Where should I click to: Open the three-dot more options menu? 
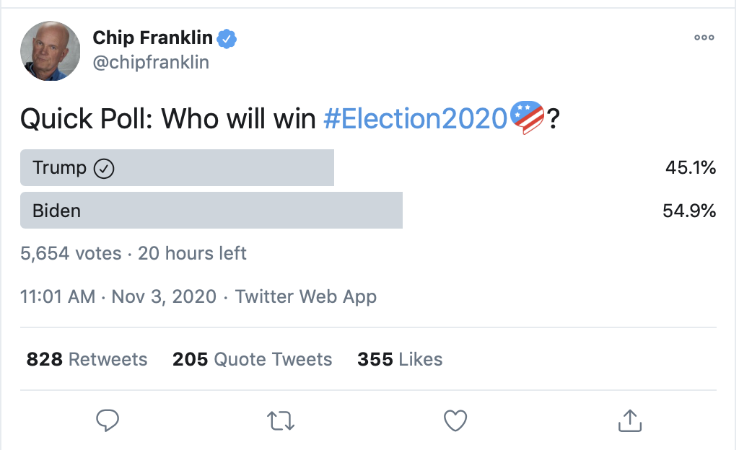point(704,37)
